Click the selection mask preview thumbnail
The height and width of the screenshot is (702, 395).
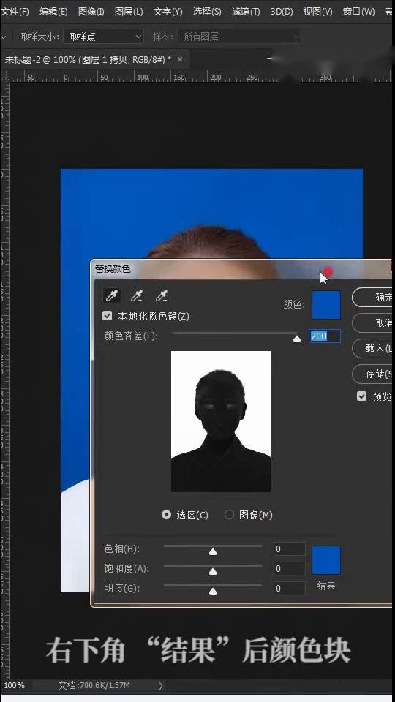point(221,422)
